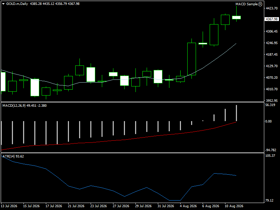Viewport: 280px width, 210px height.
Task: Click the 4129.70 price scale label
Action: pos(272,66)
